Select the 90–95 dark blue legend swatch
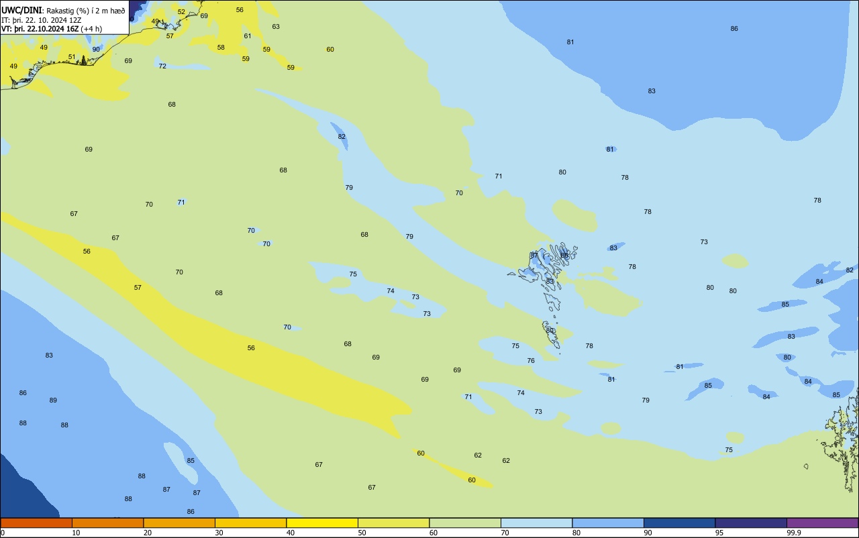Screen dimensions: 859x538 click(x=679, y=523)
